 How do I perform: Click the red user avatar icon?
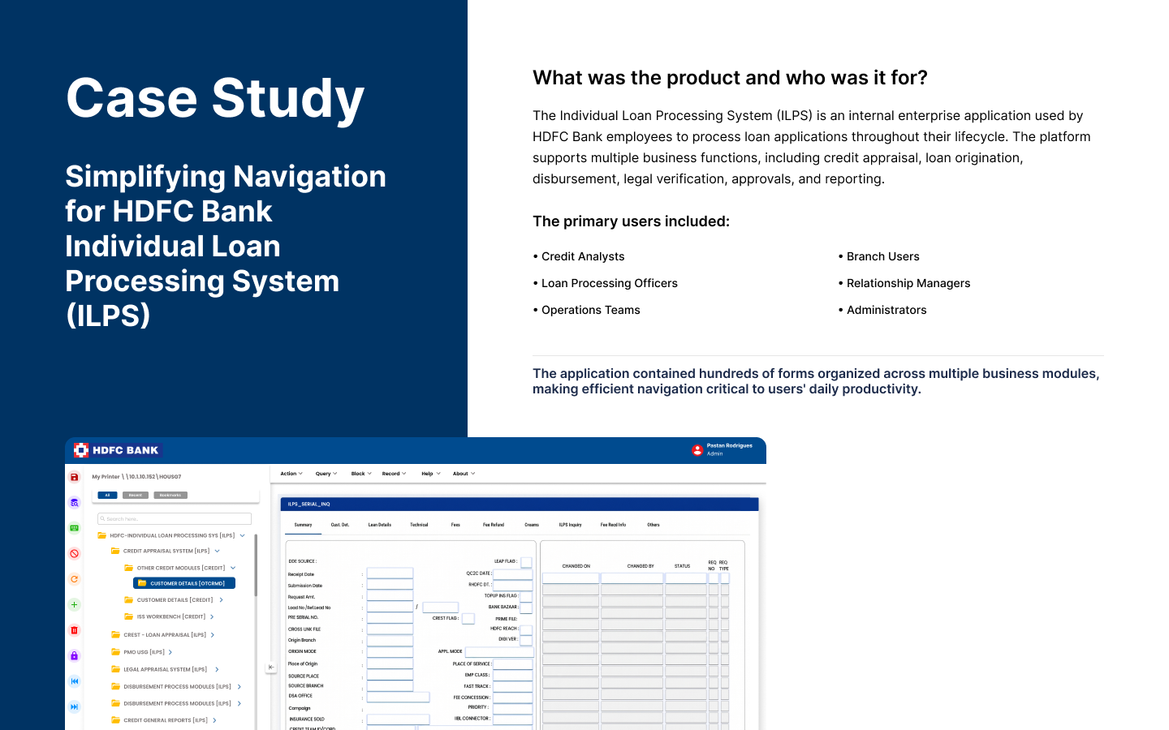click(x=697, y=450)
